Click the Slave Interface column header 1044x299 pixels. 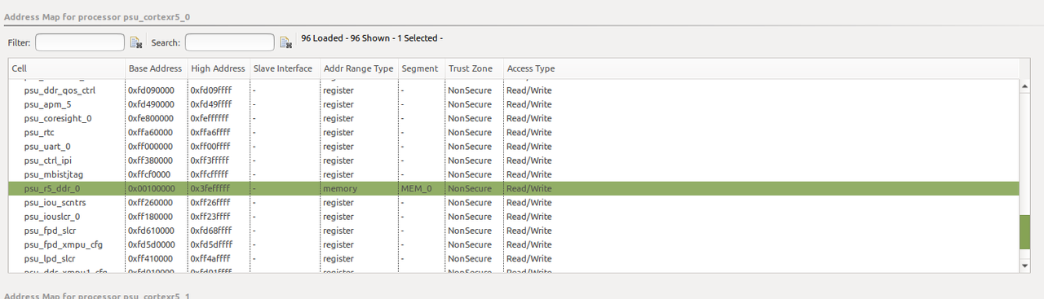pyautogui.click(x=284, y=68)
